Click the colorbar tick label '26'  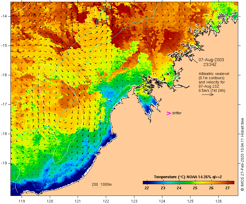(211, 188)
